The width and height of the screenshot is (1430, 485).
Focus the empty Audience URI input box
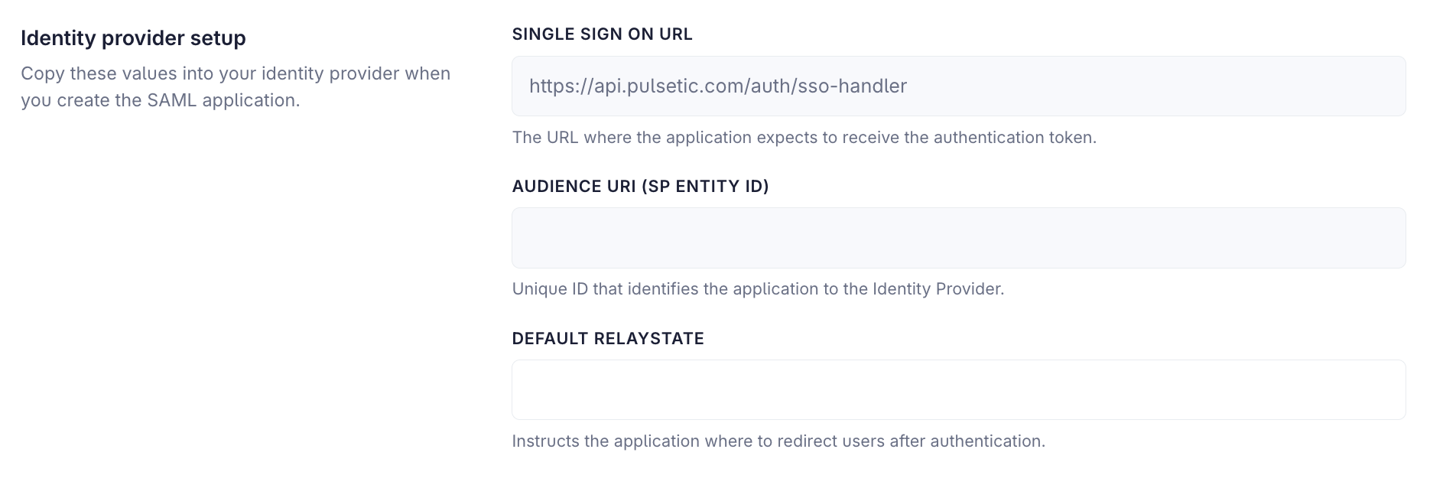point(958,238)
